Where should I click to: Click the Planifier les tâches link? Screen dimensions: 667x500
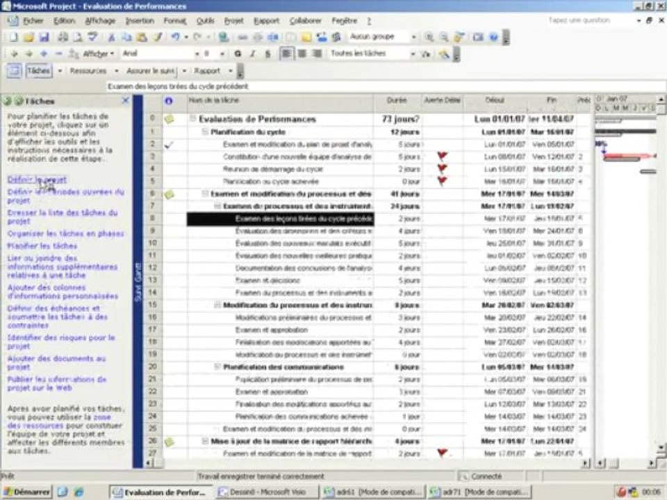[x=42, y=246]
